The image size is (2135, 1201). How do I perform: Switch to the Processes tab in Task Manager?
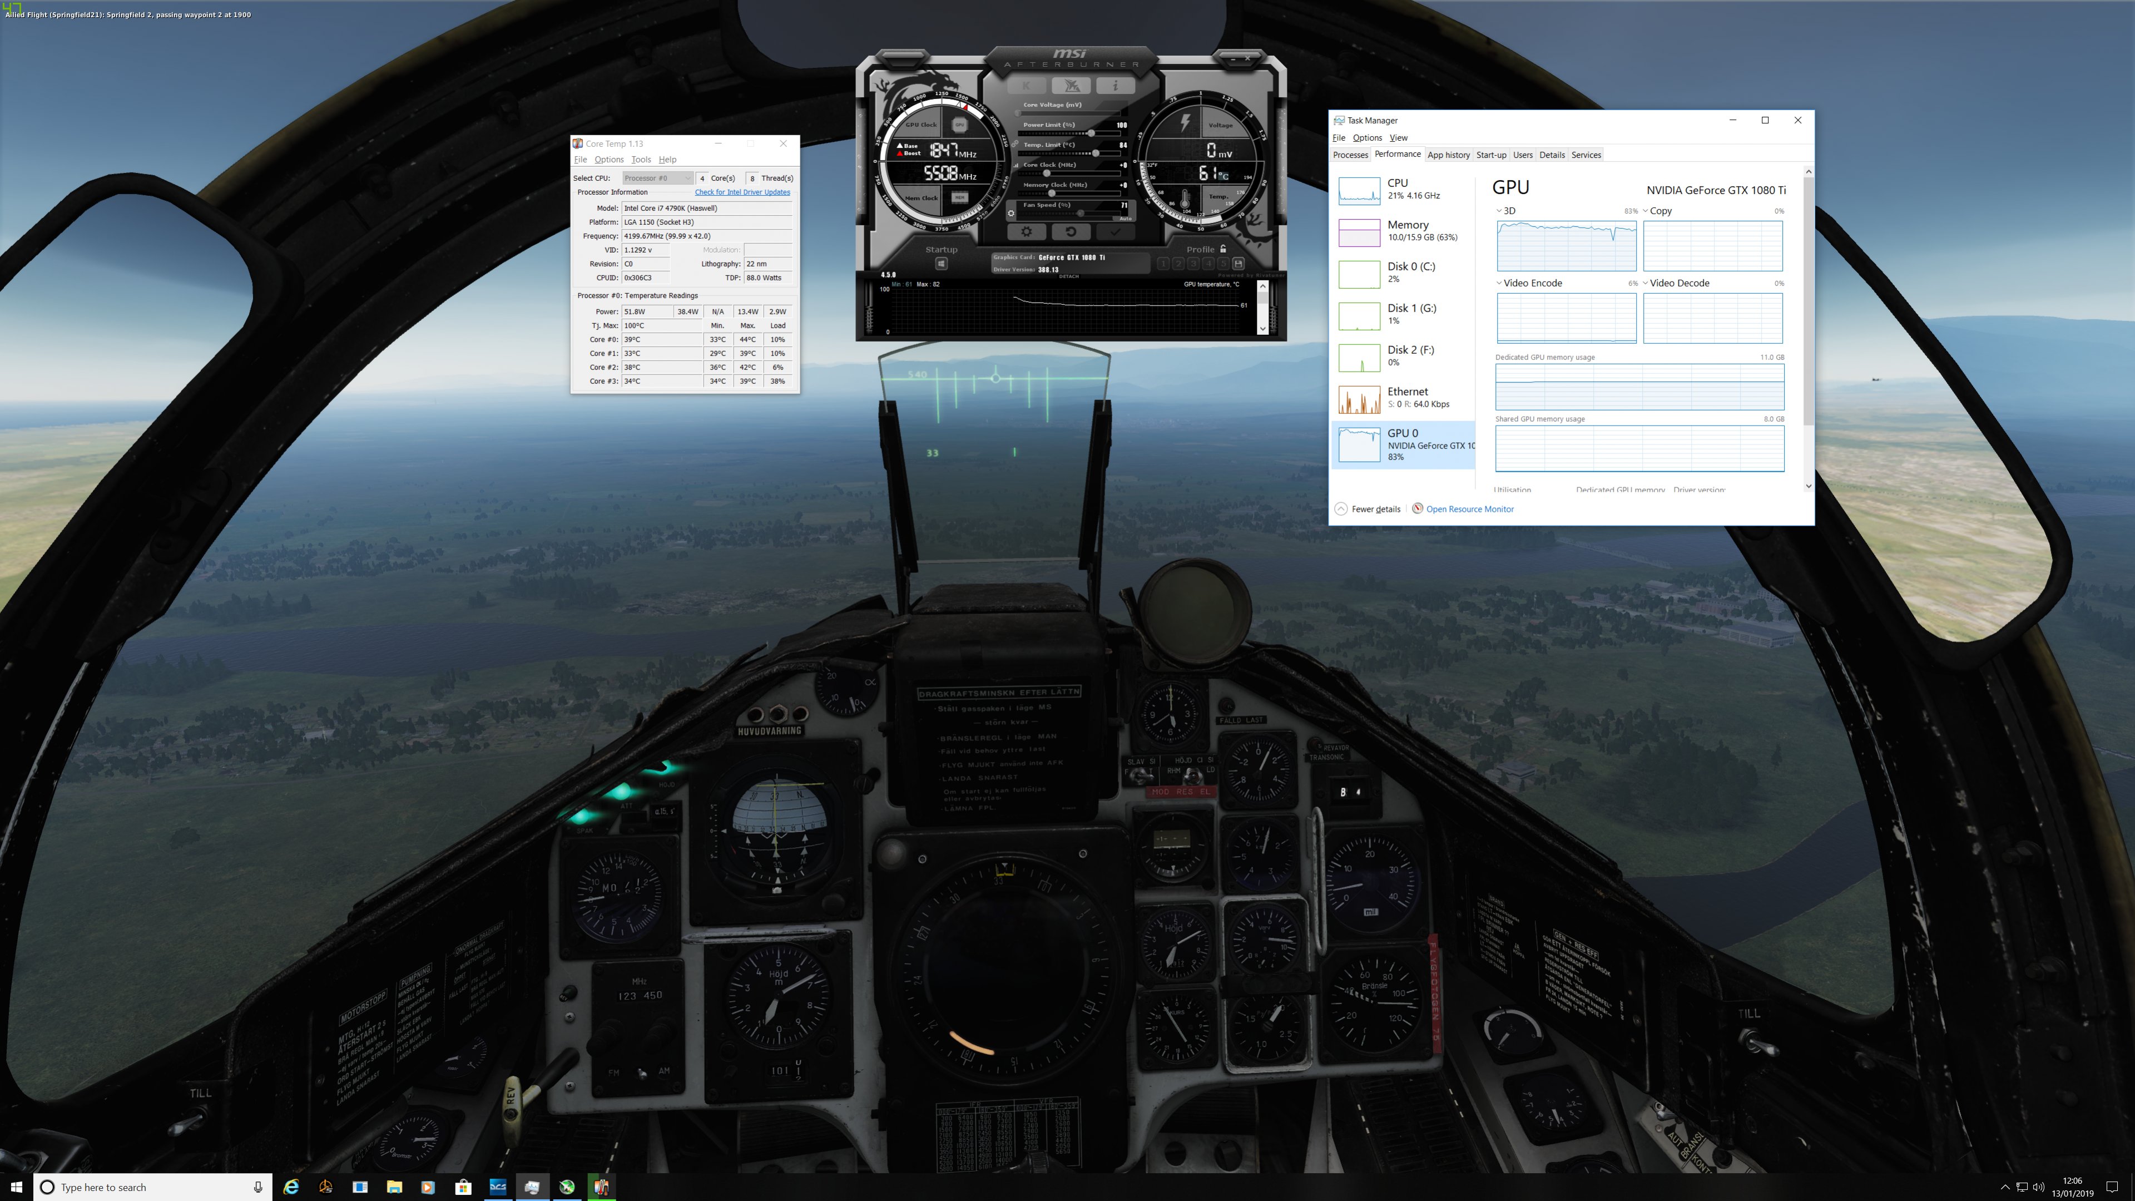point(1350,155)
